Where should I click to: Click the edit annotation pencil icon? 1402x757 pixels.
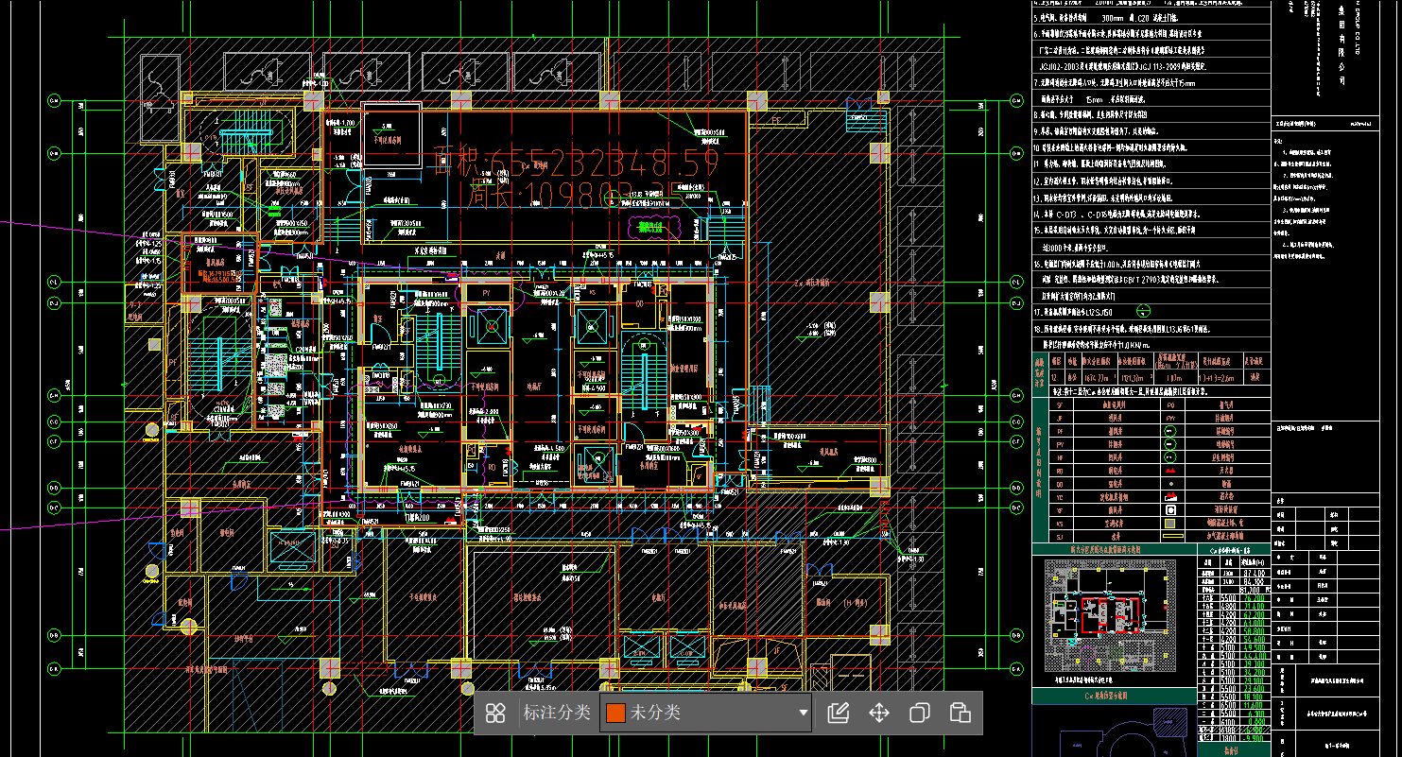pos(838,713)
